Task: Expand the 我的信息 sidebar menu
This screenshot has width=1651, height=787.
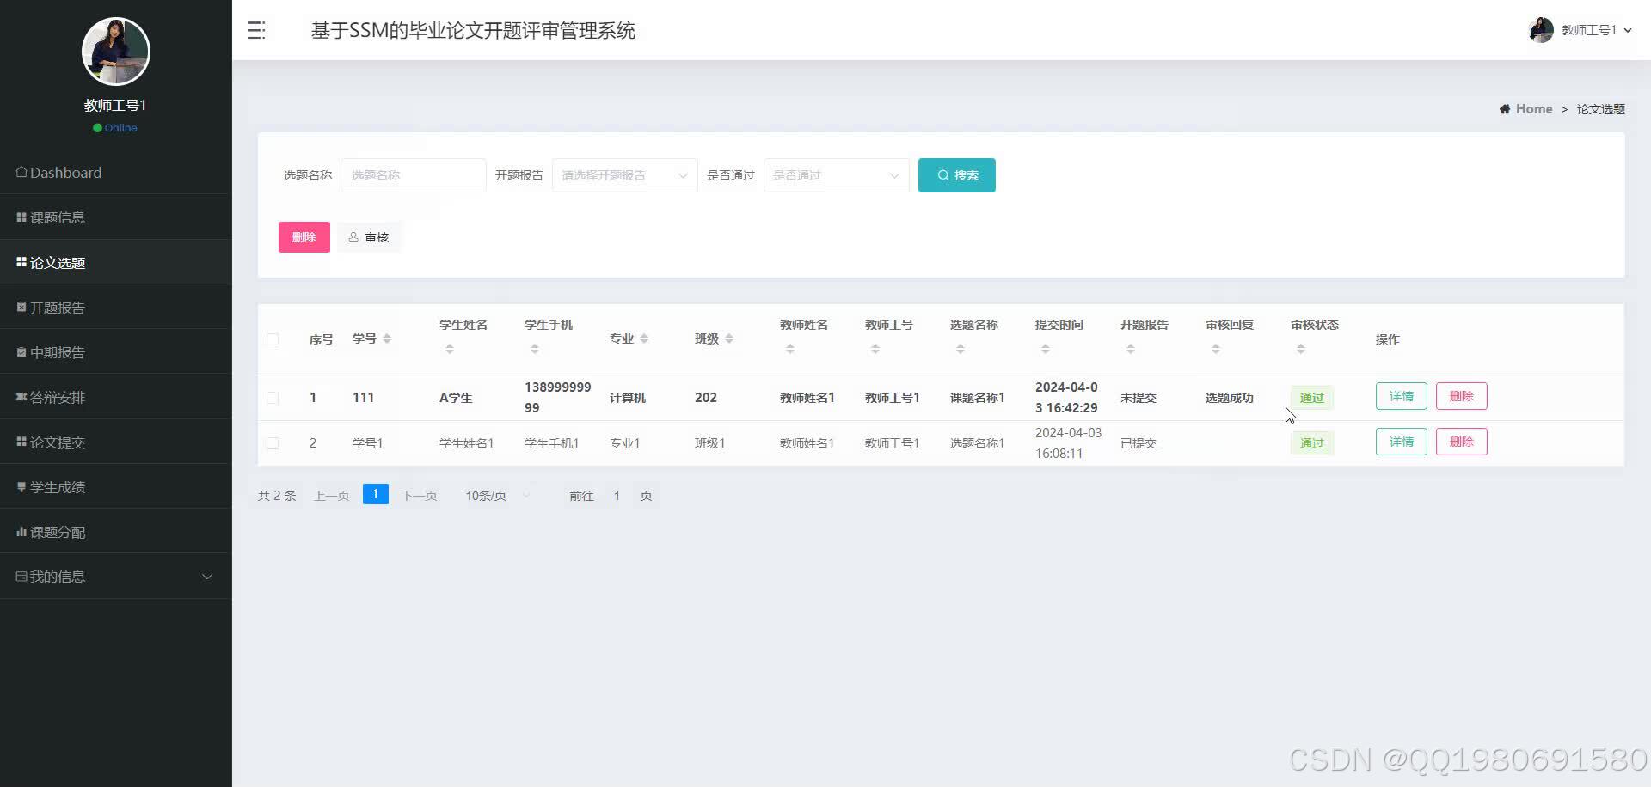Action: pyautogui.click(x=57, y=576)
